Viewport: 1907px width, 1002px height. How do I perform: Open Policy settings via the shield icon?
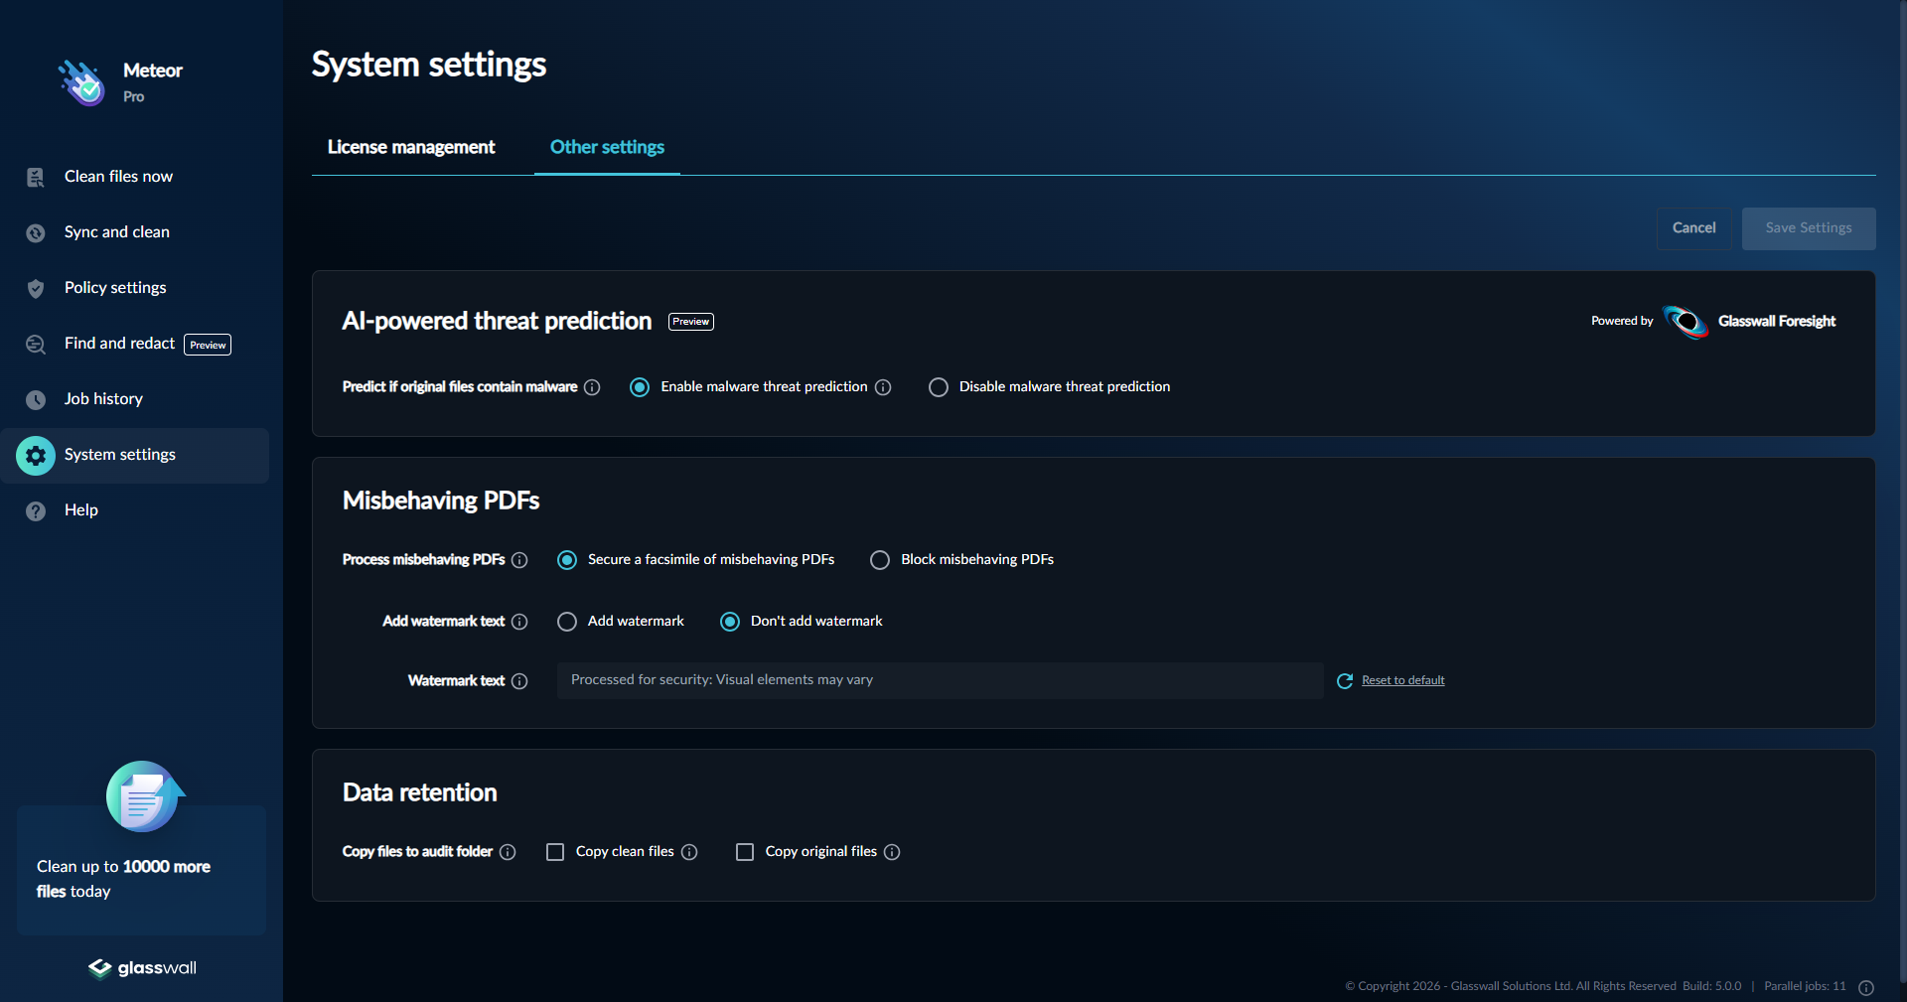coord(35,288)
